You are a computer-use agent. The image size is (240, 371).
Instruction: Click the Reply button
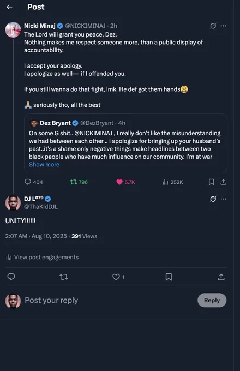coord(212,300)
